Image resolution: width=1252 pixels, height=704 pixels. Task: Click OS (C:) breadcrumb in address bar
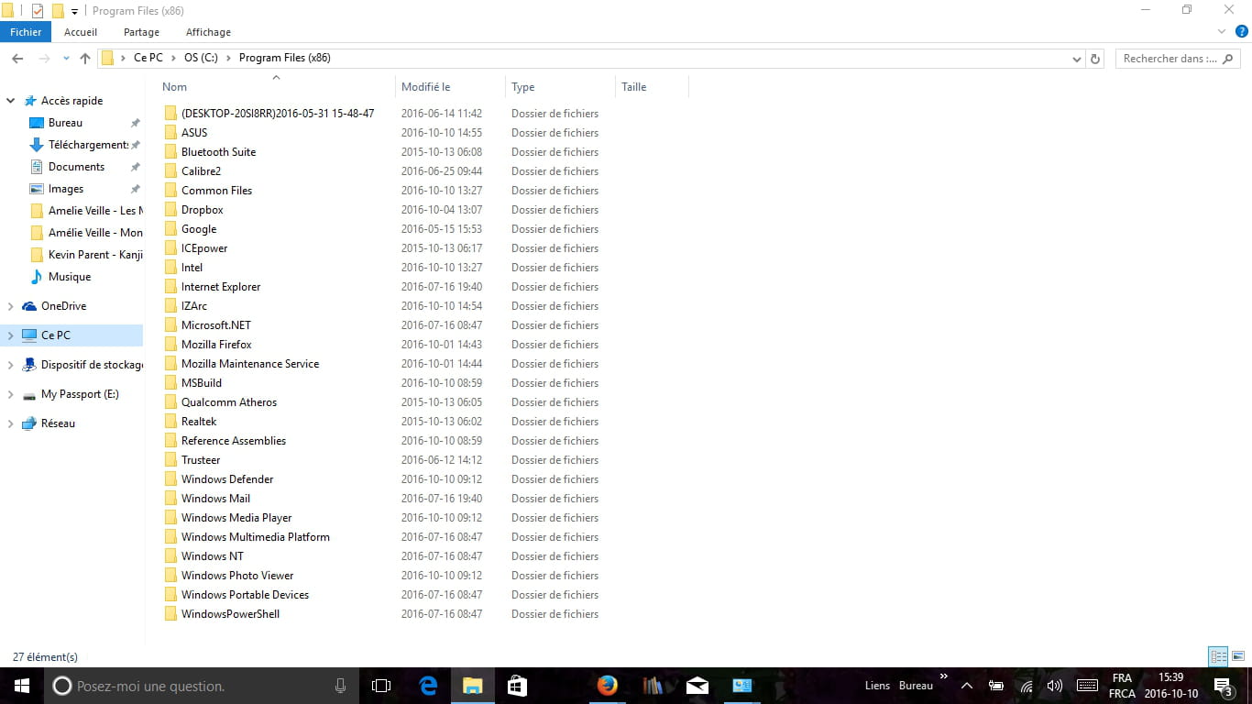point(203,58)
